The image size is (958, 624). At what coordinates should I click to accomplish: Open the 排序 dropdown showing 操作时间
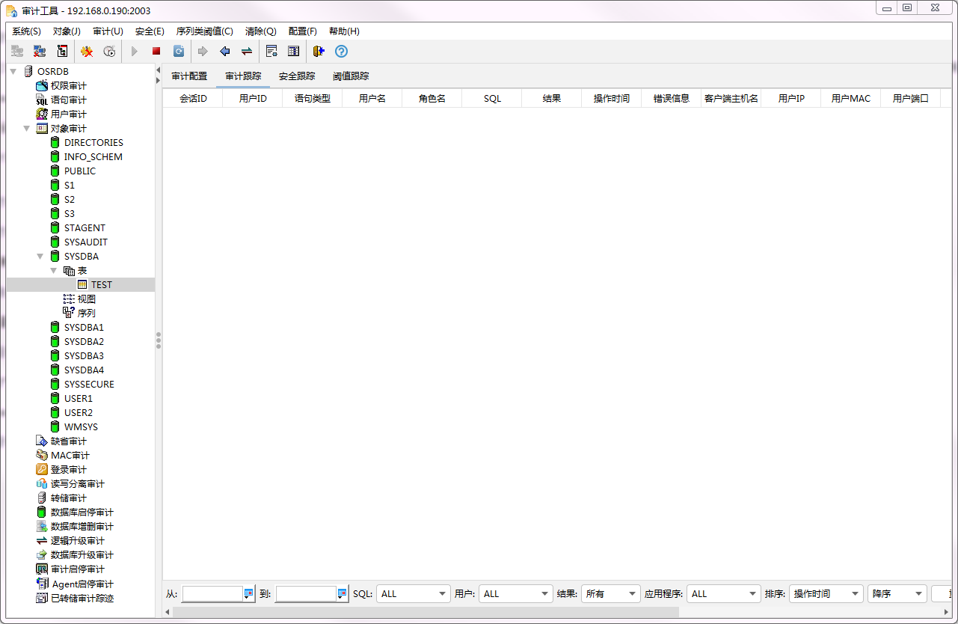click(x=826, y=594)
